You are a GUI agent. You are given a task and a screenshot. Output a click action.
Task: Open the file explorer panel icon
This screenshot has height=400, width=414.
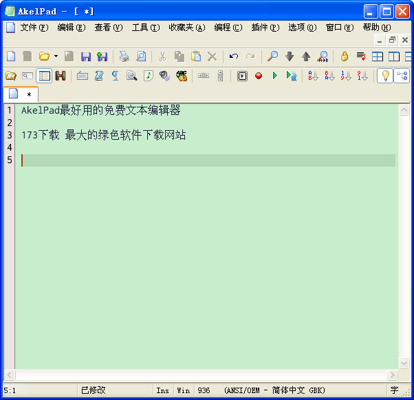click(11, 76)
